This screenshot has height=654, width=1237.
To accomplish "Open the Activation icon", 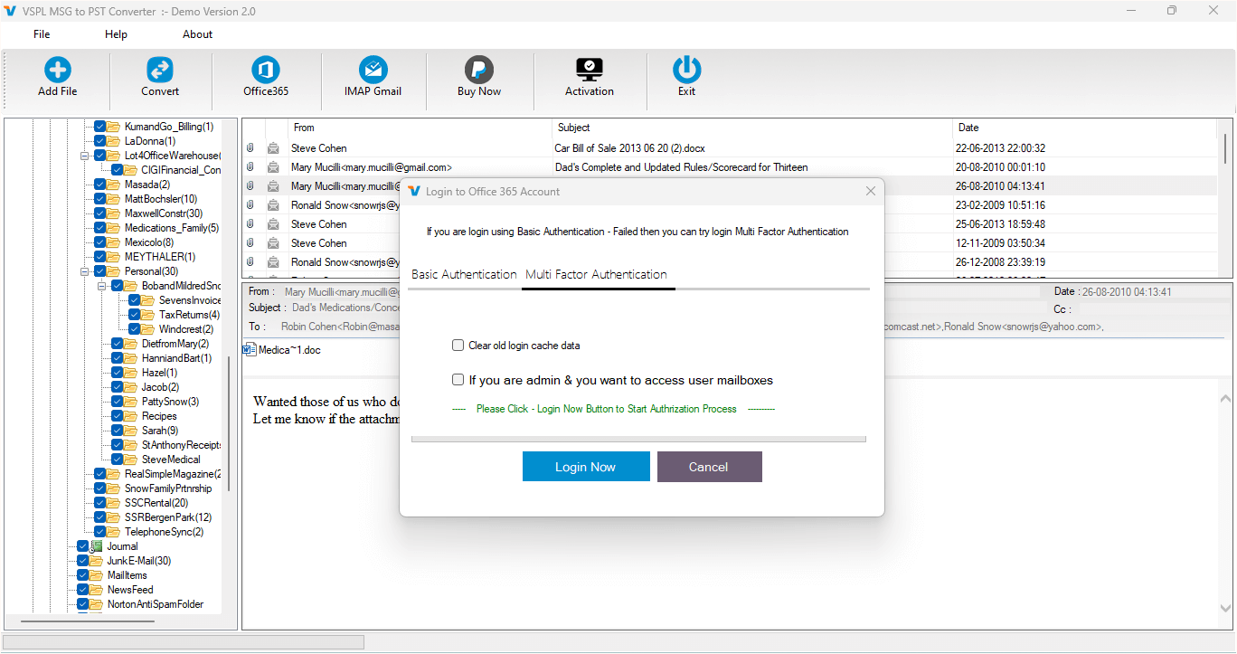I will pos(590,70).
